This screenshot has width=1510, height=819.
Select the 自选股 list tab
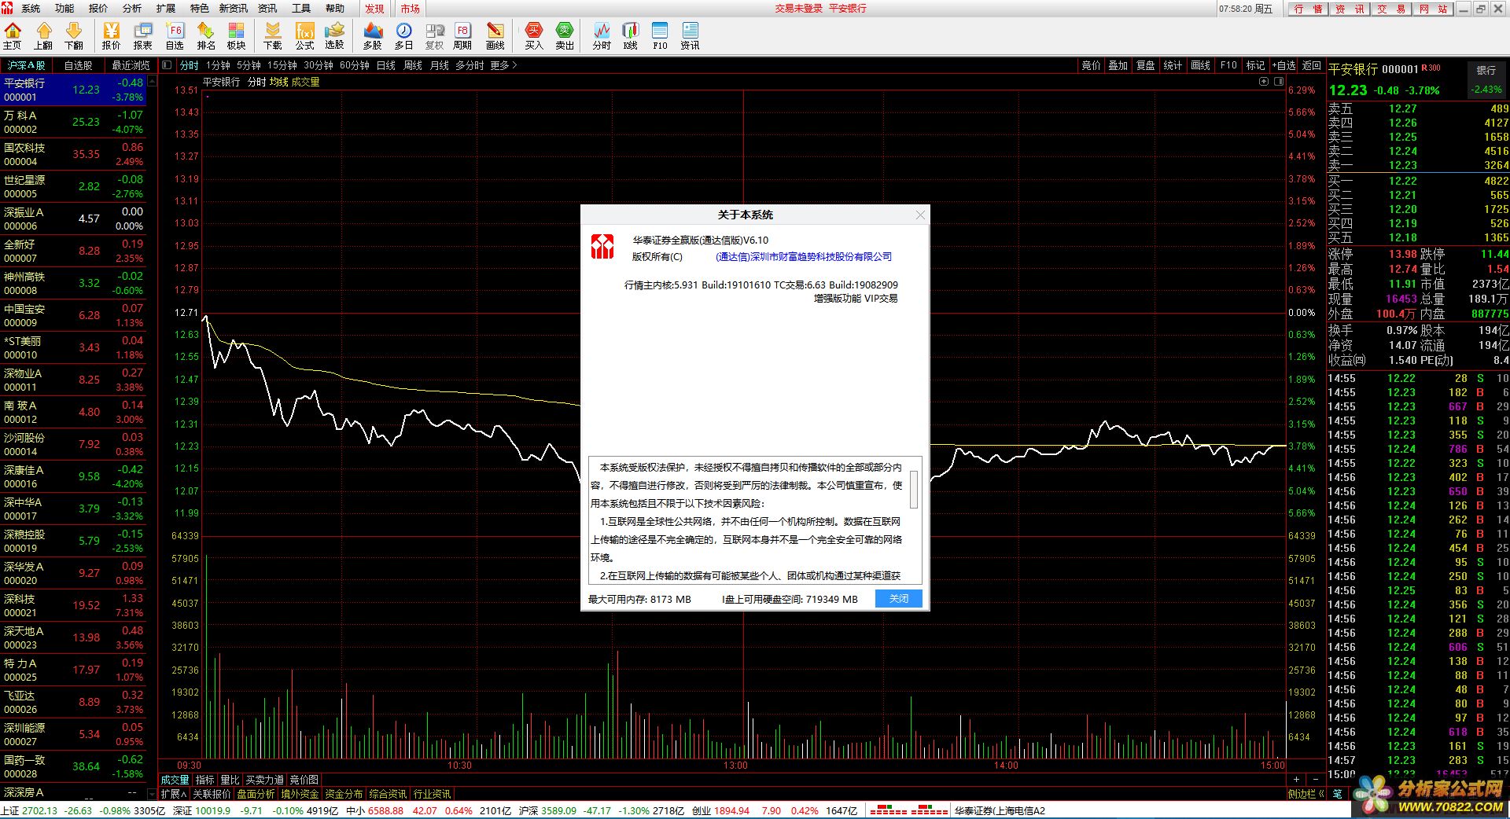click(78, 65)
